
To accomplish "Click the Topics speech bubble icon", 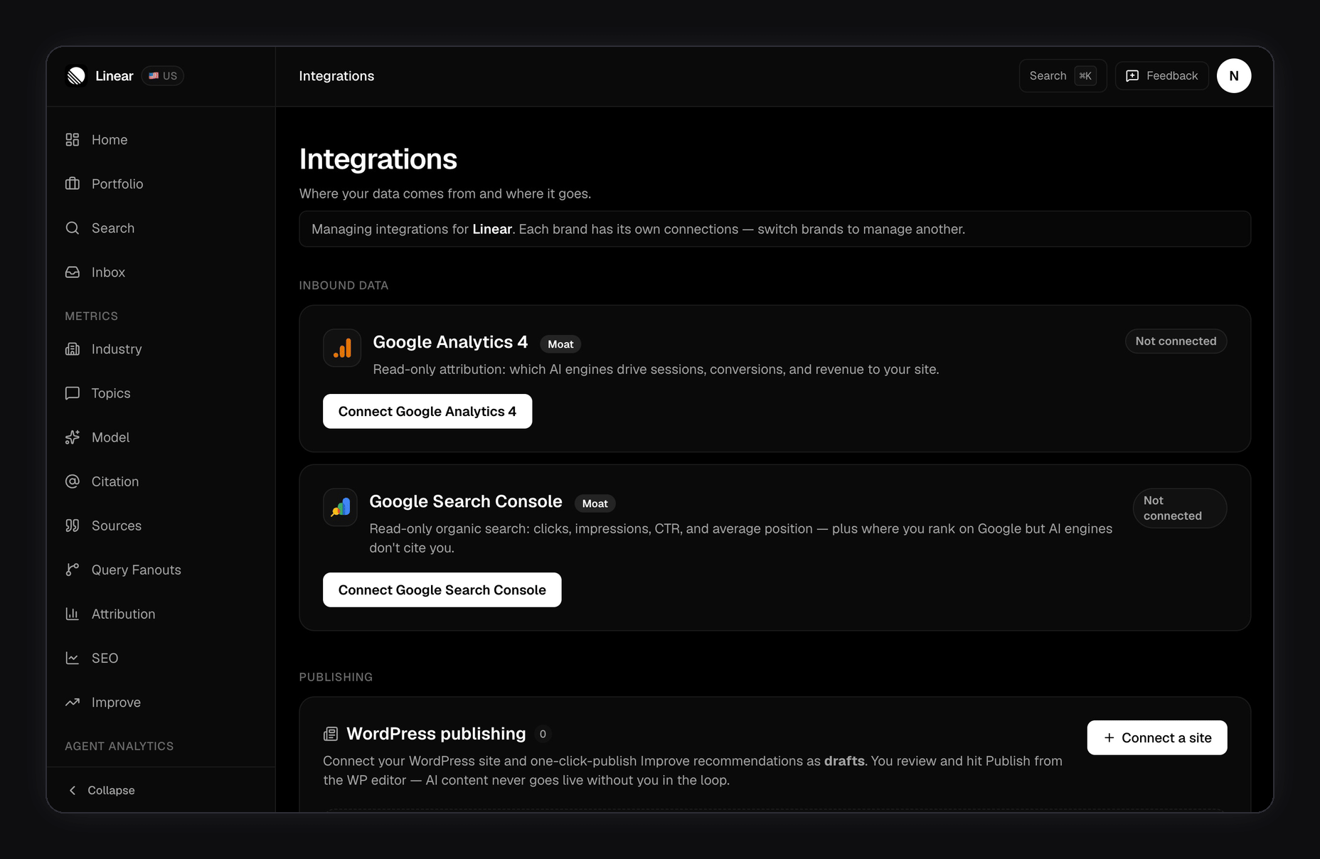I will click(x=73, y=393).
